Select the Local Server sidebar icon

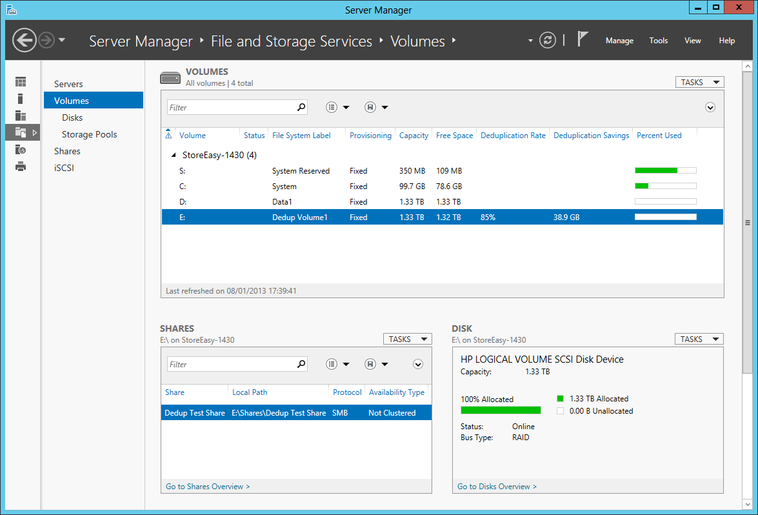[20, 98]
